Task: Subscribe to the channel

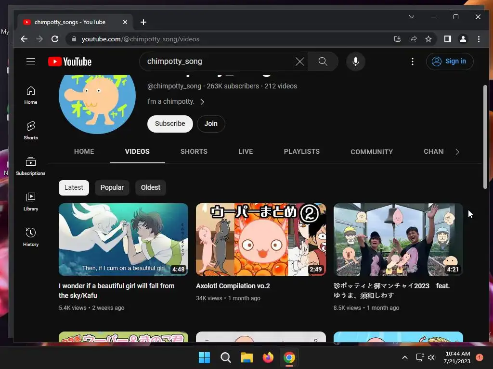Action: (x=170, y=123)
